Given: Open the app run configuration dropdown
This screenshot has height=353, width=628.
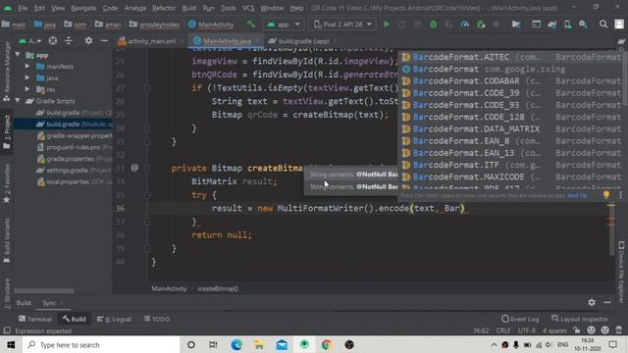Looking at the screenshot, I should coord(284,25).
